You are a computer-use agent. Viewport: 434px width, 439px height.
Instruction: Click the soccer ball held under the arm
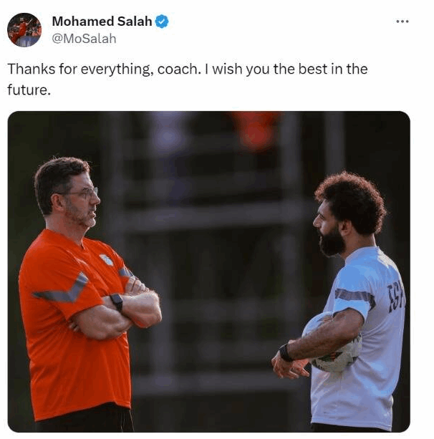pyautogui.click(x=332, y=342)
